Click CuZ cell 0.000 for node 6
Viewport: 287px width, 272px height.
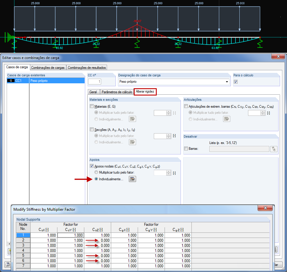[98, 261]
